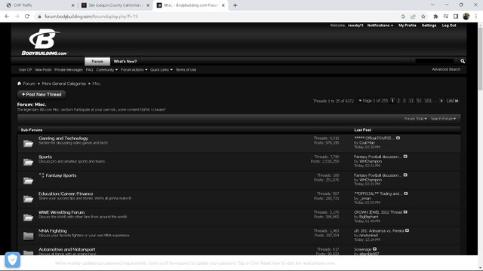The height and width of the screenshot is (271, 483).
Task: Bookmark this page with star icon
Action: pyautogui.click(x=423, y=17)
